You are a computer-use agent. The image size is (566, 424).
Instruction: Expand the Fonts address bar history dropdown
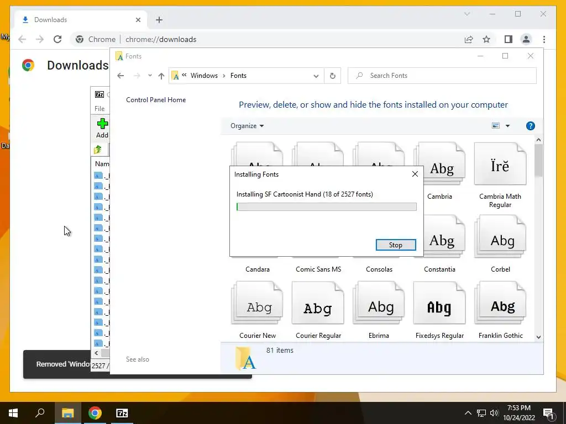coord(316,76)
